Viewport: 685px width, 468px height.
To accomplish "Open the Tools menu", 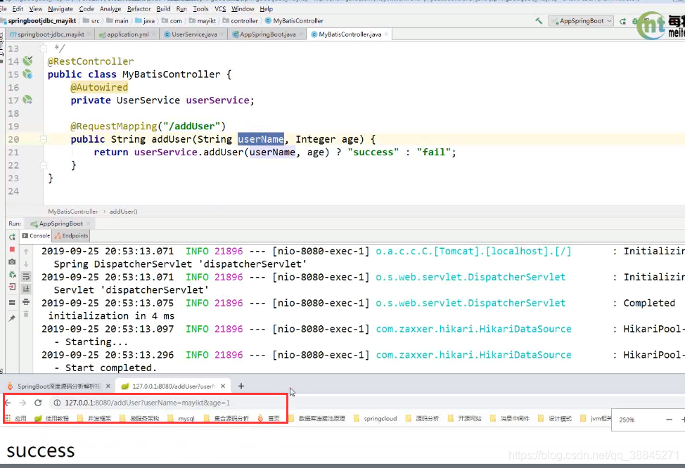I will click(x=200, y=8).
